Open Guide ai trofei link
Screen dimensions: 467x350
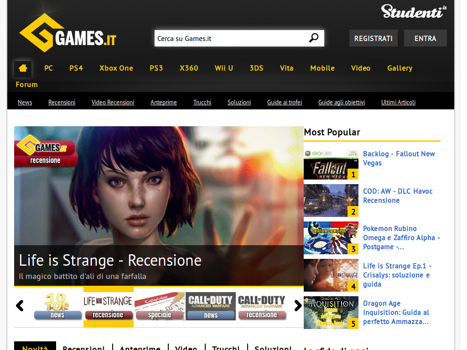[285, 102]
